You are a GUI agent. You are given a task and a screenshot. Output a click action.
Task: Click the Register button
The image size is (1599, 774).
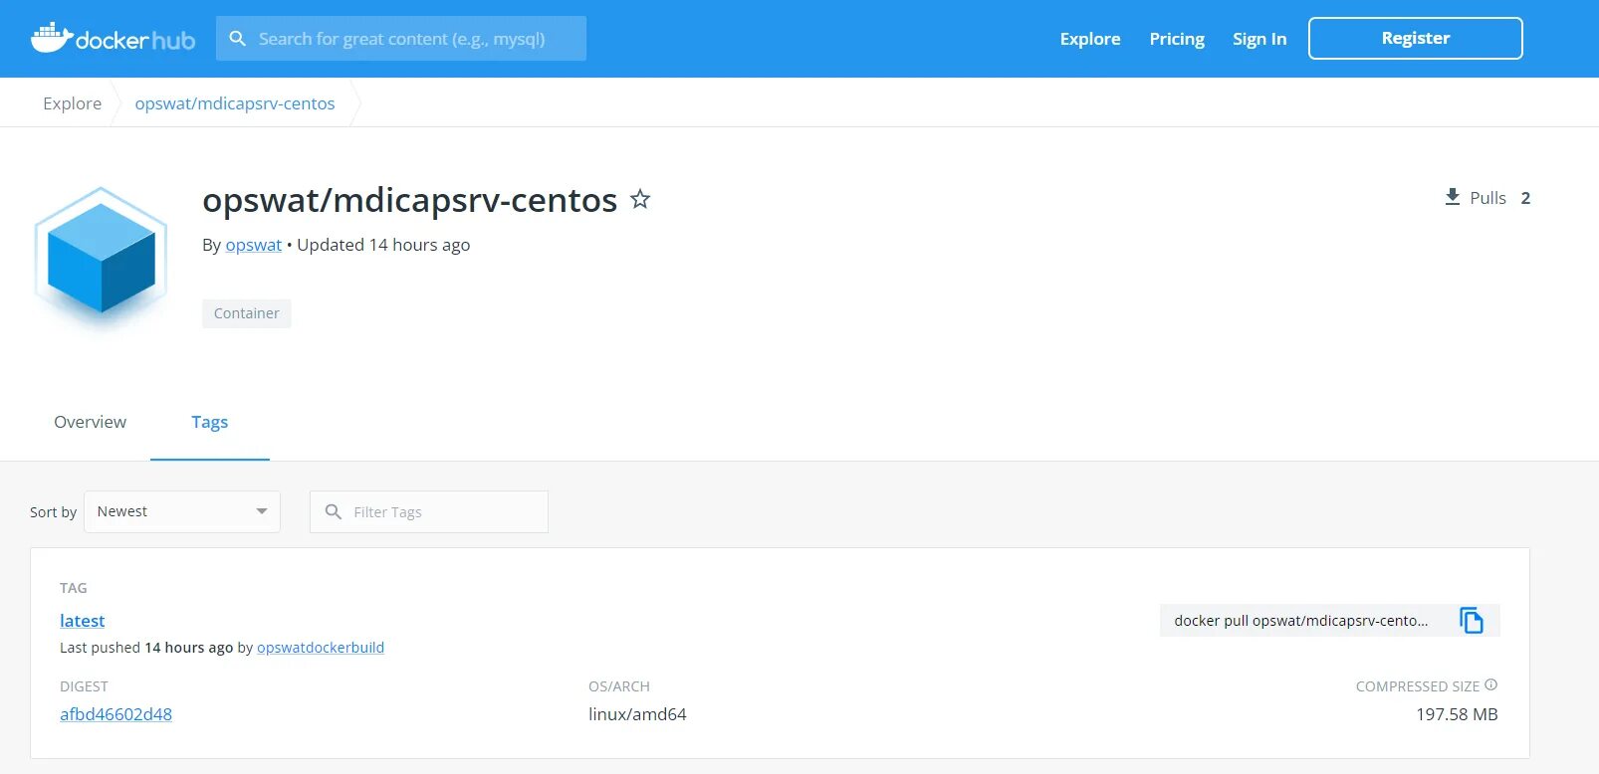click(1416, 38)
